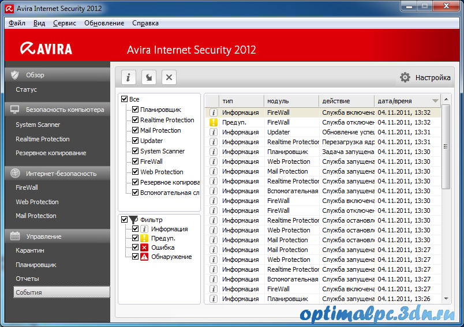
Task: Go to Статус in the sidebar
Action: (x=27, y=89)
